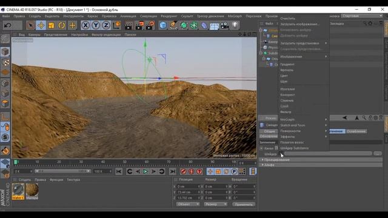
Task: Toggle the Y axis lock
Action: [96, 25]
